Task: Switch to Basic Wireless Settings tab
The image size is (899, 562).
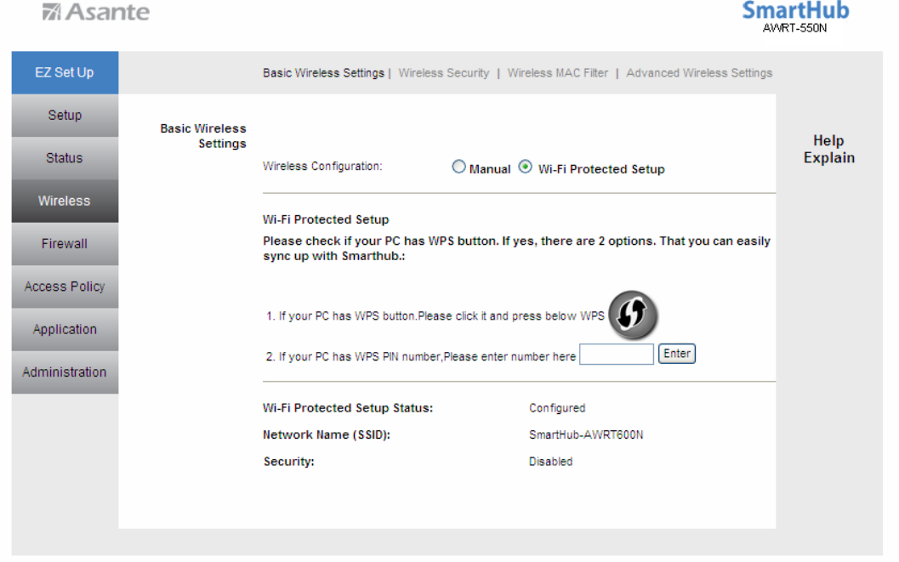Action: click(323, 73)
